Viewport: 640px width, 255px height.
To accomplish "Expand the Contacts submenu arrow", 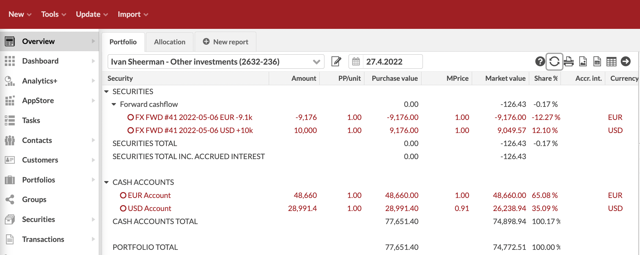I will point(93,140).
